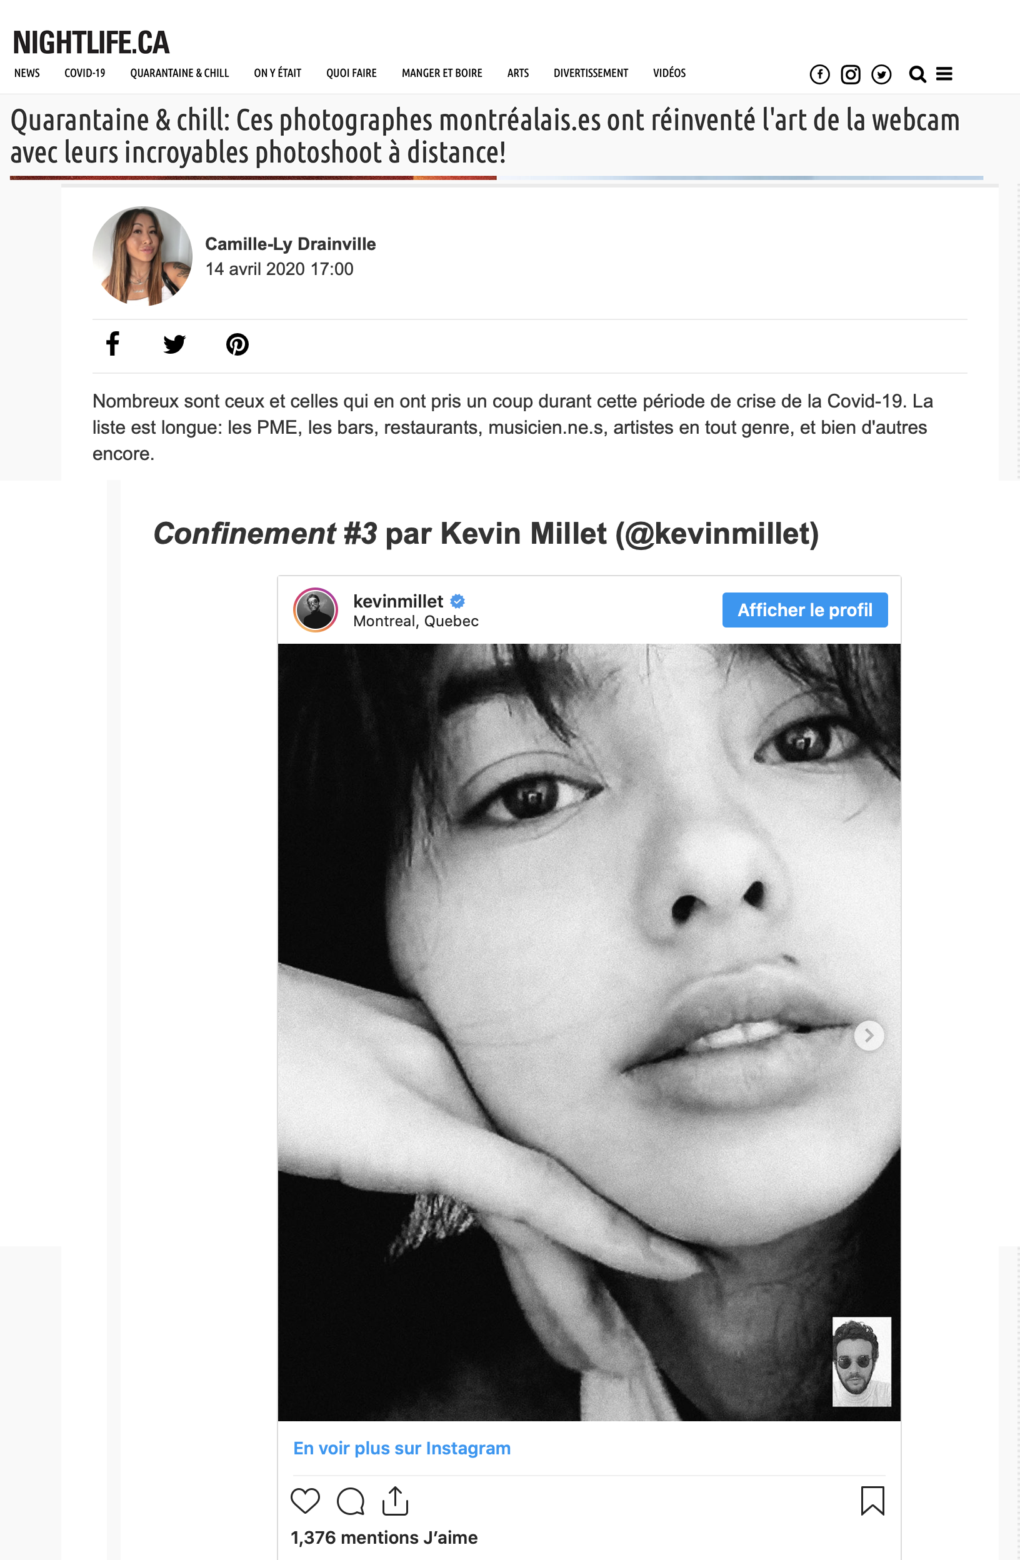Save the post with bookmark icon

pyautogui.click(x=872, y=1501)
